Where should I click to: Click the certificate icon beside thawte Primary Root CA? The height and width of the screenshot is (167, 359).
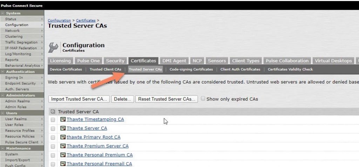[63, 137]
